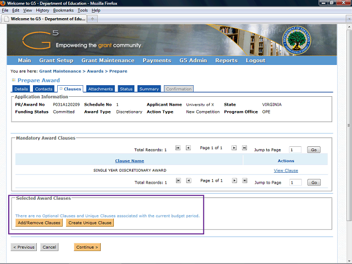This screenshot has height=264, width=352.
Task: Open View Clause link
Action: (286, 170)
